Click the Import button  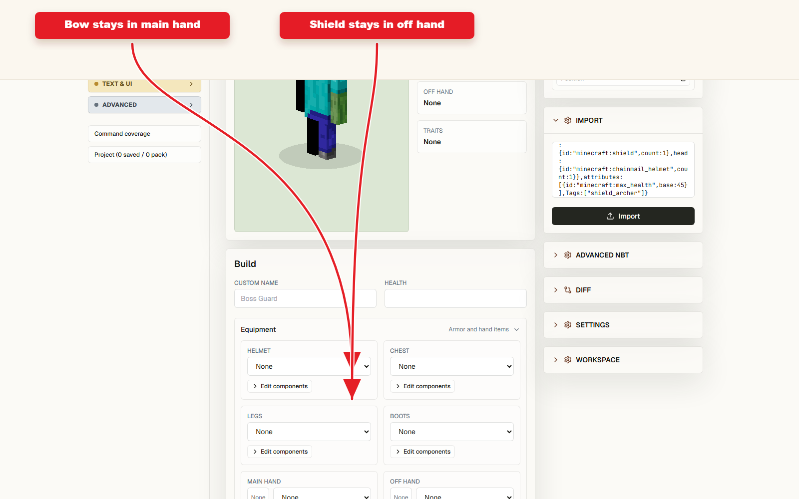[623, 216]
